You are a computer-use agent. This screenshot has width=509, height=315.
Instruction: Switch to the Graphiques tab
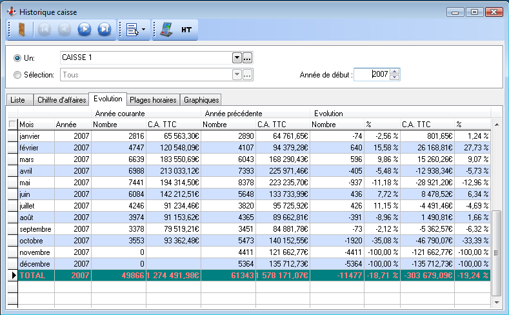201,100
